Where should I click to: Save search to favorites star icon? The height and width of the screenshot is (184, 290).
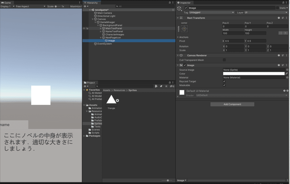tap(166, 86)
